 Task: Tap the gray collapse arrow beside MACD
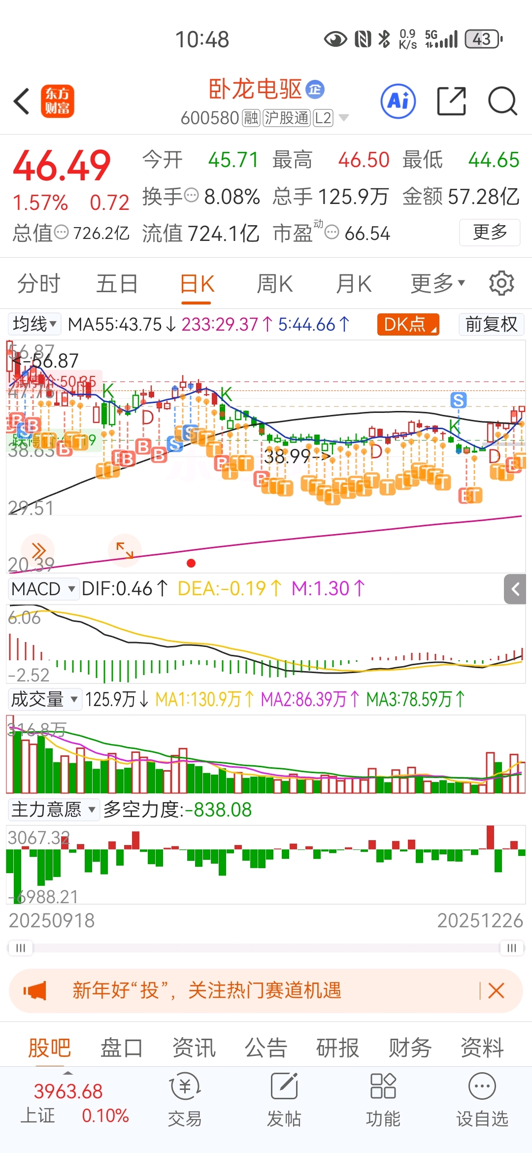[x=515, y=589]
